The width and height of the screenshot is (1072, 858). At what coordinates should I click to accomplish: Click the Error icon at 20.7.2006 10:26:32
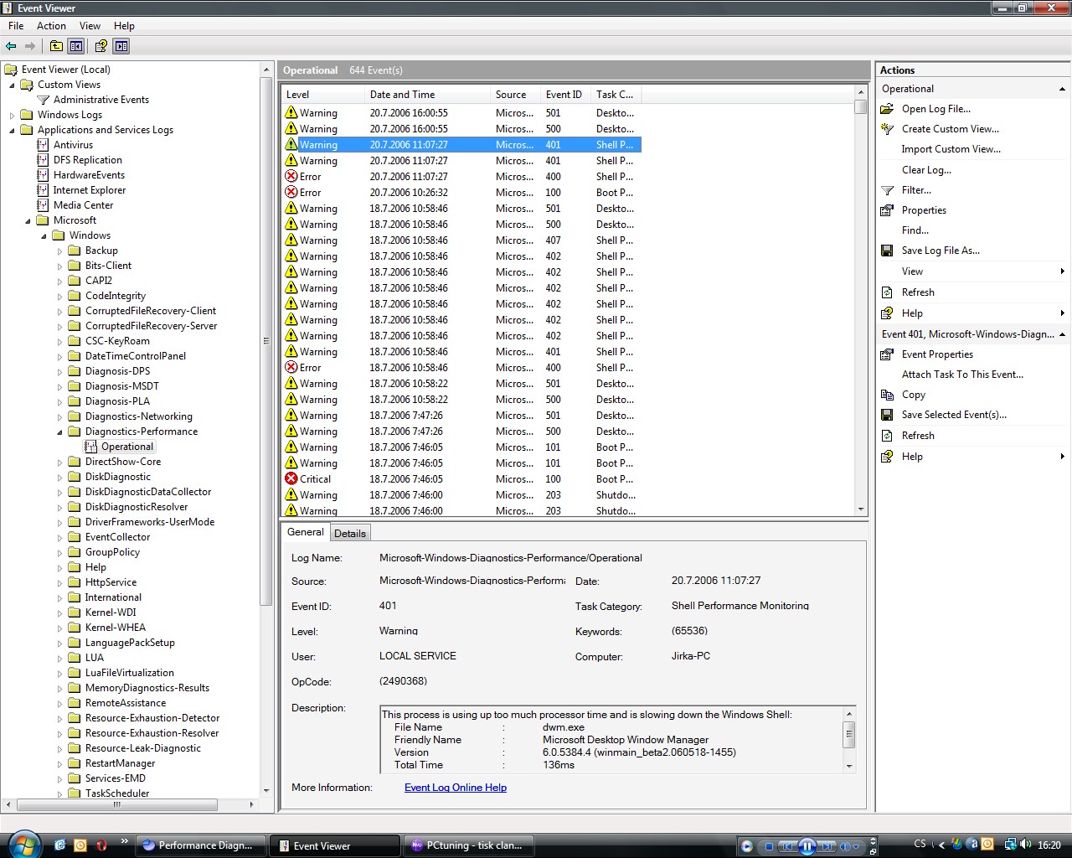point(291,193)
